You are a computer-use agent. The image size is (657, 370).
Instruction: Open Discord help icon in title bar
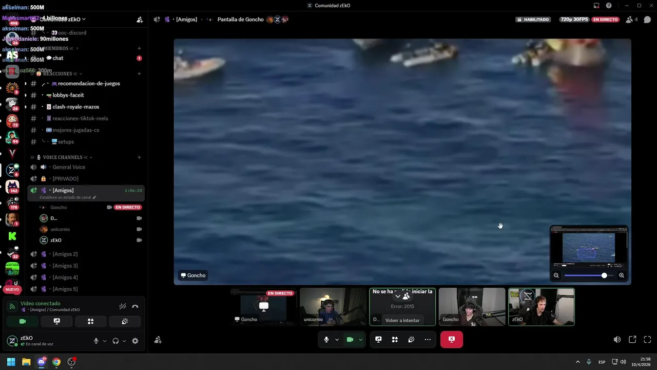click(x=609, y=5)
